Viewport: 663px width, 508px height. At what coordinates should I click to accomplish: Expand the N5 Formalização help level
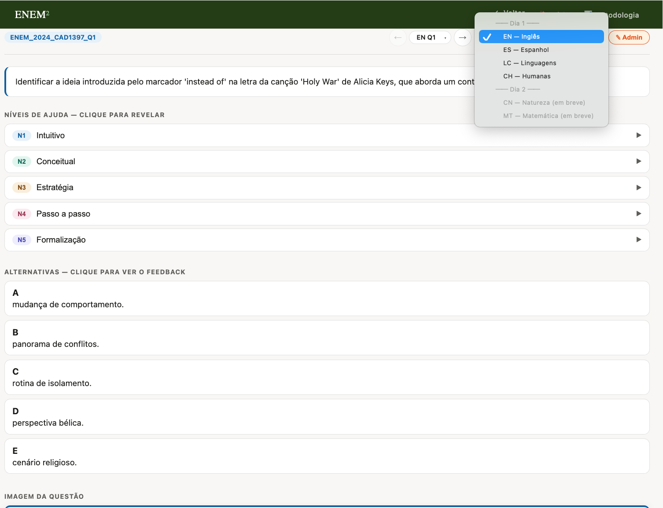[x=327, y=240]
